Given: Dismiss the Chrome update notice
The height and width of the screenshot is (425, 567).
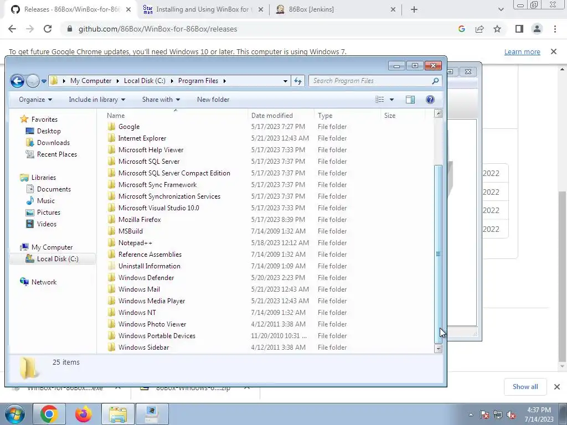Looking at the screenshot, I should pos(554,51).
